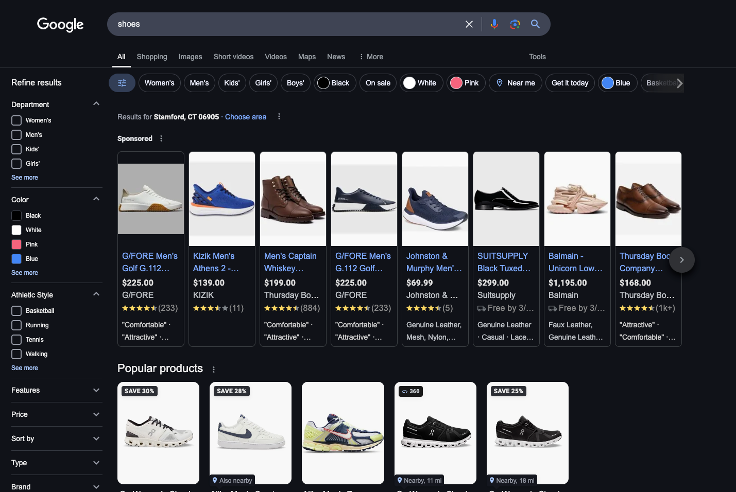Click the Choose area link
Image resolution: width=736 pixels, height=492 pixels.
pyautogui.click(x=246, y=117)
